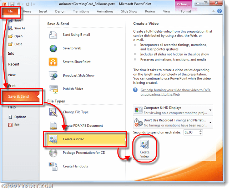Select New in the backstage menu

point(12,75)
